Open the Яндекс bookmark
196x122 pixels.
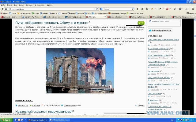(x=5, y=13)
